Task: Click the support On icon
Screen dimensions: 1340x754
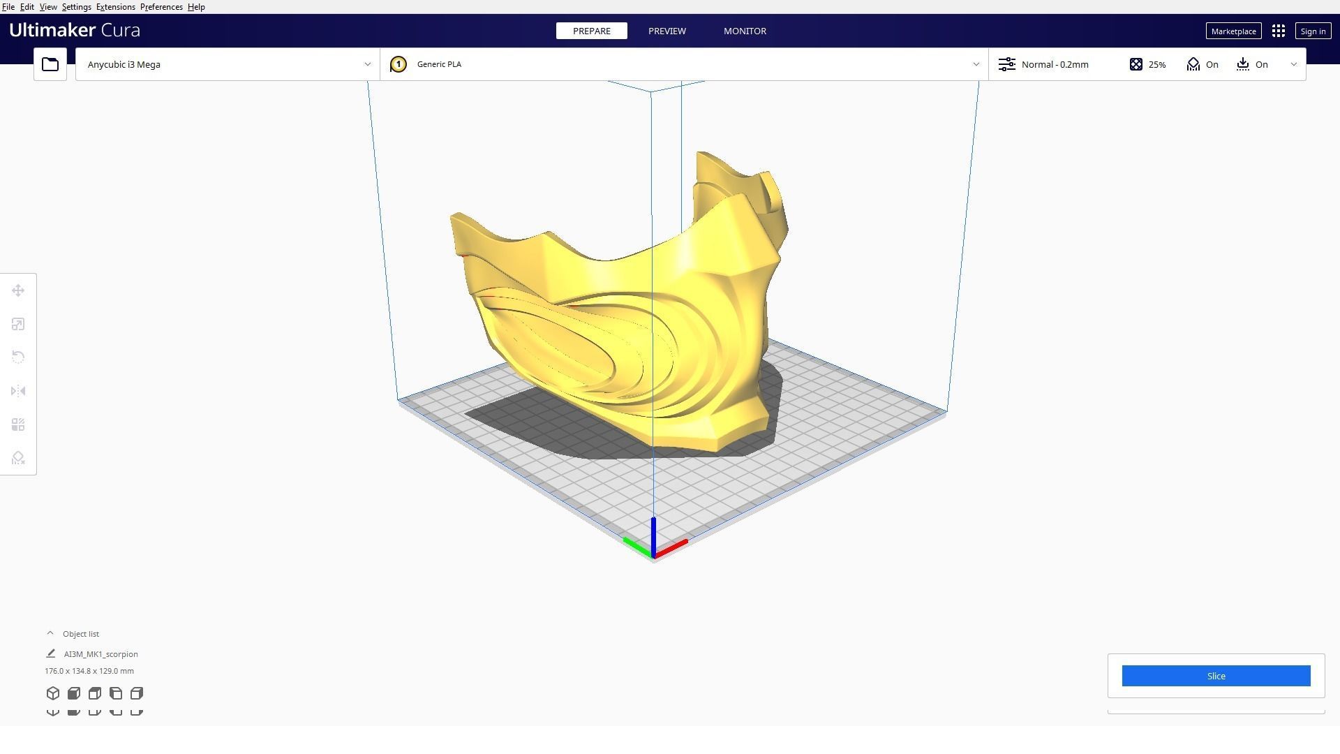Action: [x=1193, y=64]
